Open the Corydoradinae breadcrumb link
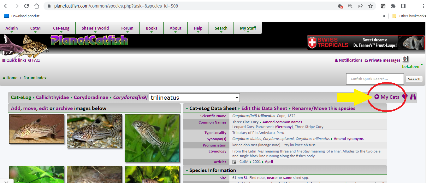The height and width of the screenshot is (183, 426). pos(91,97)
